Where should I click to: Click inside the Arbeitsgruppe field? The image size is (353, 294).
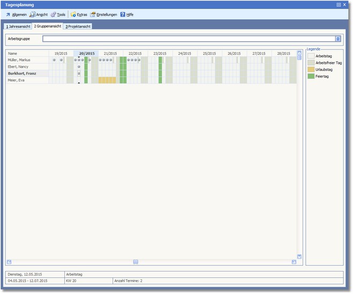[x=188, y=39]
